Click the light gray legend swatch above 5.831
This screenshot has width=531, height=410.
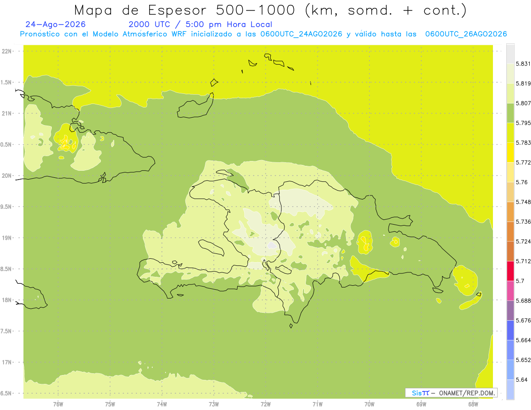click(x=510, y=54)
